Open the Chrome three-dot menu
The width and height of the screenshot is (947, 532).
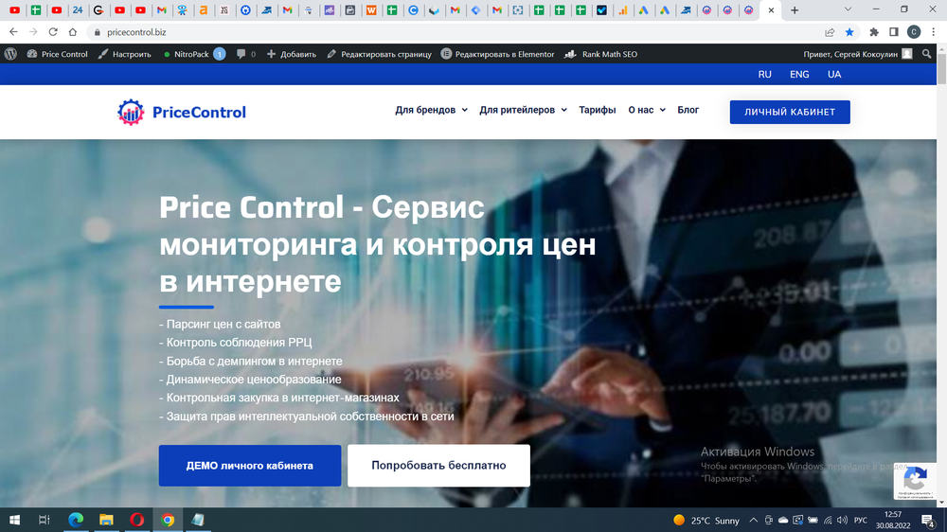click(x=934, y=32)
